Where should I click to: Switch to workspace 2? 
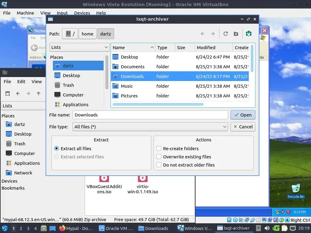tap(21, 228)
